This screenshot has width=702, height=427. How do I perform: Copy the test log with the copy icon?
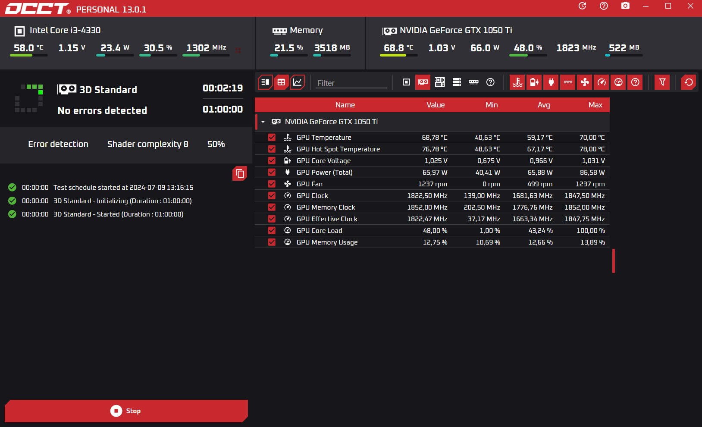coord(240,173)
